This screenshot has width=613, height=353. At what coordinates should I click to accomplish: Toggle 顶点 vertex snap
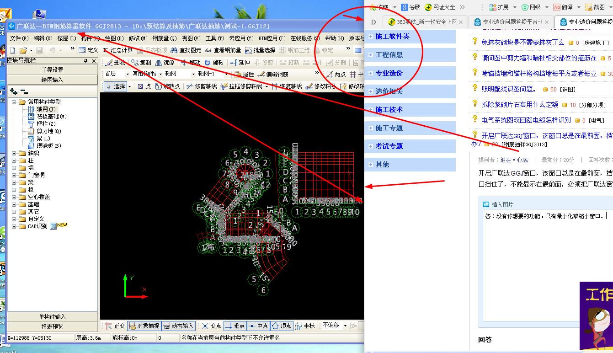282,326
